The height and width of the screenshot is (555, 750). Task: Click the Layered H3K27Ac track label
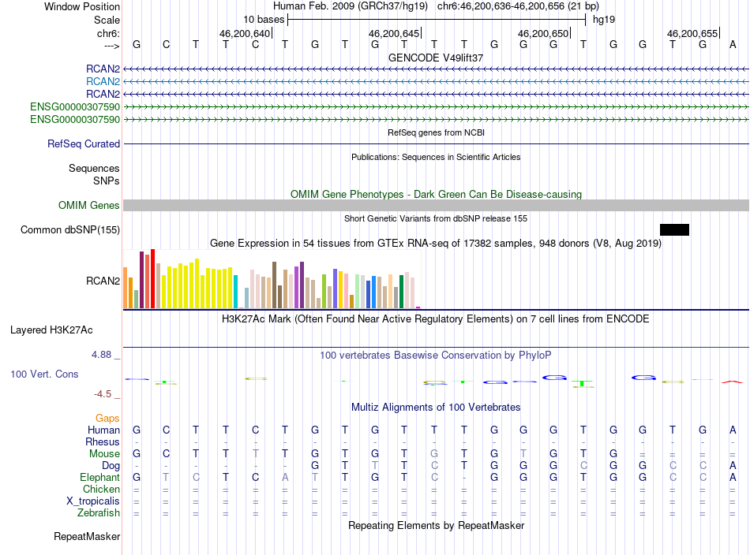click(51, 330)
